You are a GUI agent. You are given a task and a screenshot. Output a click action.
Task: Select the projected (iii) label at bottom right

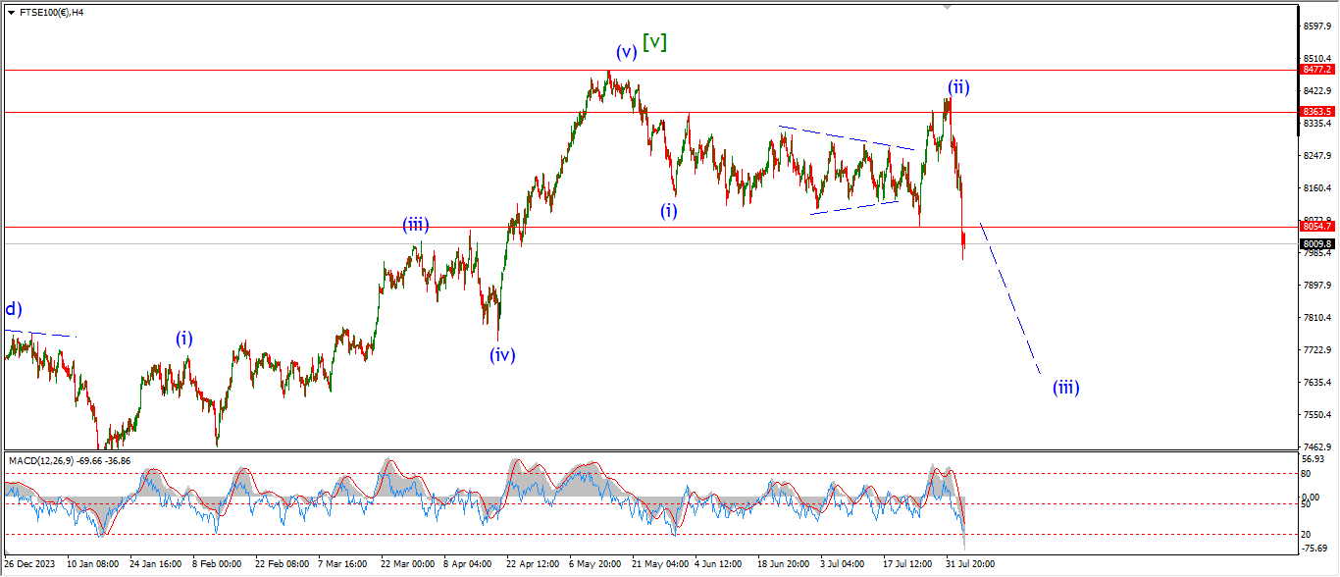1066,387
